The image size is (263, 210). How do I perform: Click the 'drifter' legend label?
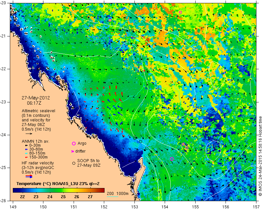pos(80,151)
